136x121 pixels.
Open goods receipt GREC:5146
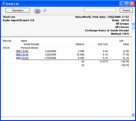point(22,51)
